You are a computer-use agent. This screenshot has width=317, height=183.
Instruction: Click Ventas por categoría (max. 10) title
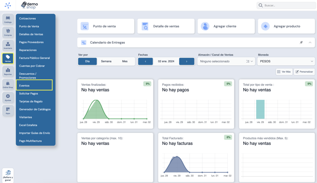[102, 138]
